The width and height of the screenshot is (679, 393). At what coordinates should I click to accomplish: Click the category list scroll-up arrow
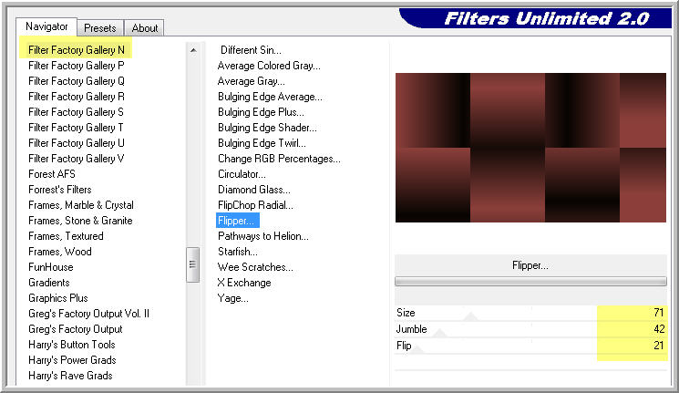(193, 51)
